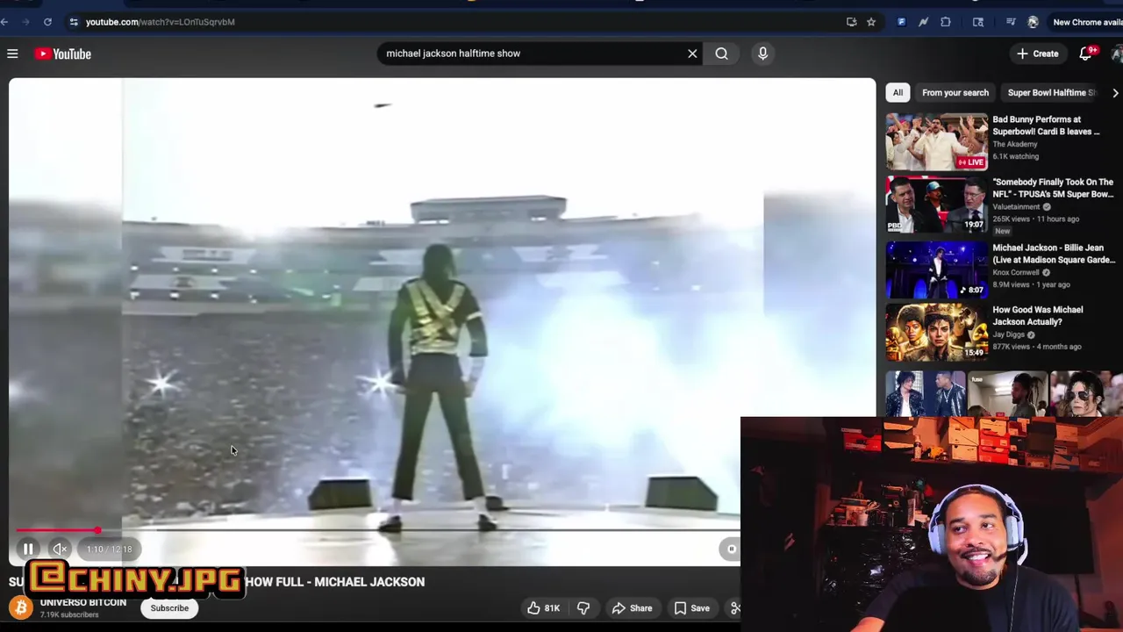Open the Michael Jackson - Billie Jean title
The image size is (1123, 632).
[x=1054, y=254]
